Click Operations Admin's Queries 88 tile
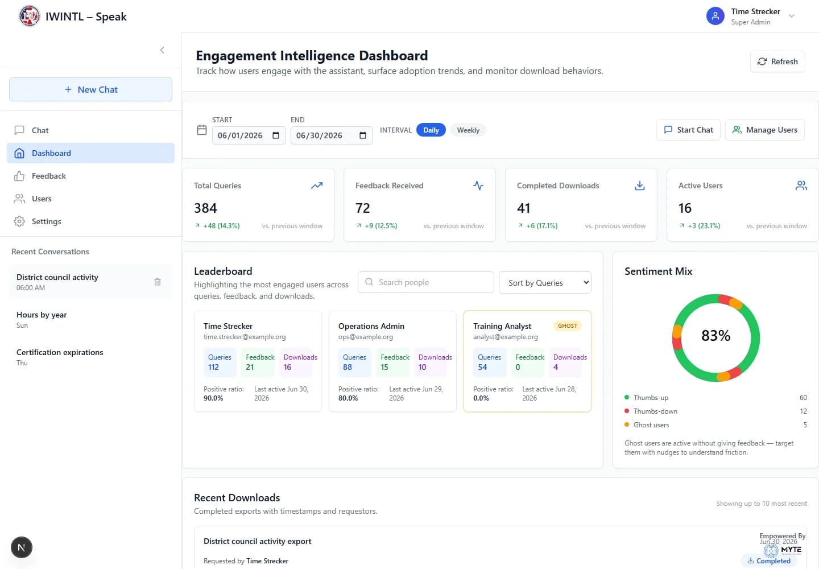This screenshot has height=569, width=819. [x=355, y=362]
